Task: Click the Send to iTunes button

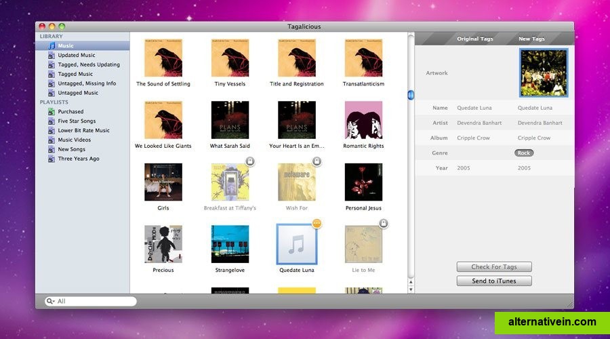Action: tap(494, 281)
